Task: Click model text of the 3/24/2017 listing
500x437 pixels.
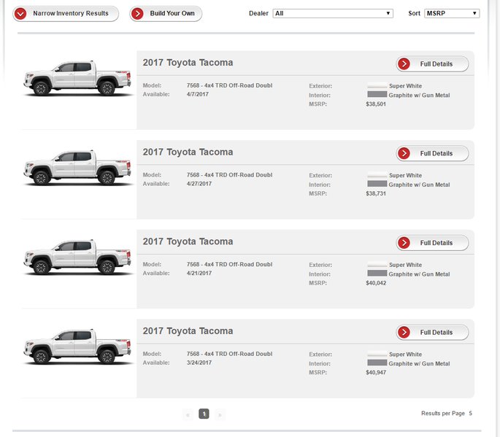Action: click(x=230, y=354)
